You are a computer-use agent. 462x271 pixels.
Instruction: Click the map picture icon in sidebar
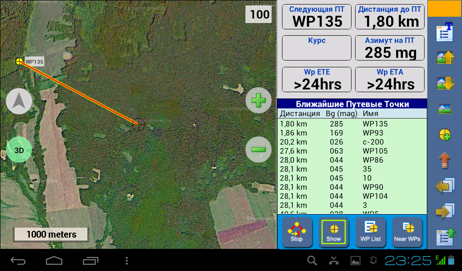(444, 108)
